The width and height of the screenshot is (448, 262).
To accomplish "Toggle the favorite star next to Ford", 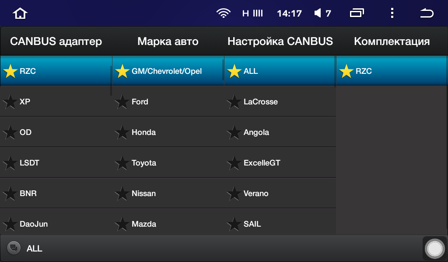I will [x=122, y=102].
